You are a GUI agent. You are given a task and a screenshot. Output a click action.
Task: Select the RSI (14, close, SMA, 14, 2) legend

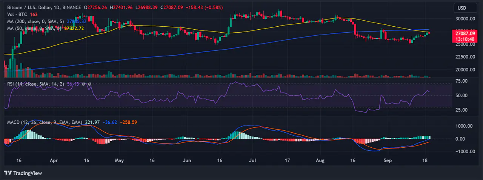36,84
